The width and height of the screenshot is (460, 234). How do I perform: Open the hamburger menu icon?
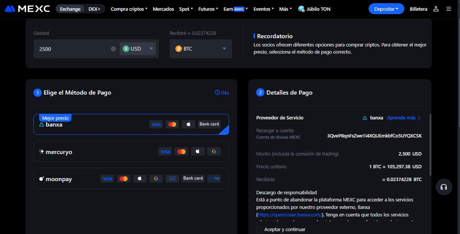pyautogui.click(x=449, y=9)
